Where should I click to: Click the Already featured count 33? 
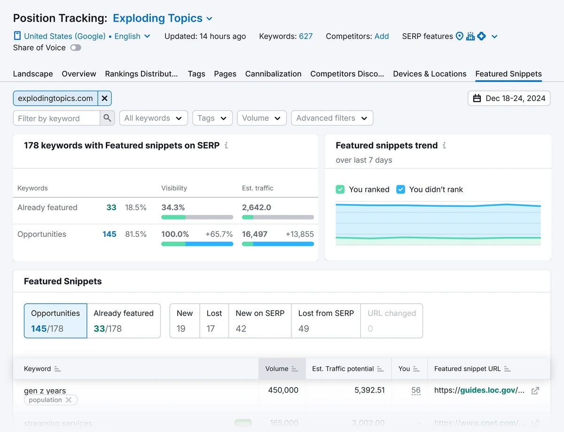click(x=111, y=207)
